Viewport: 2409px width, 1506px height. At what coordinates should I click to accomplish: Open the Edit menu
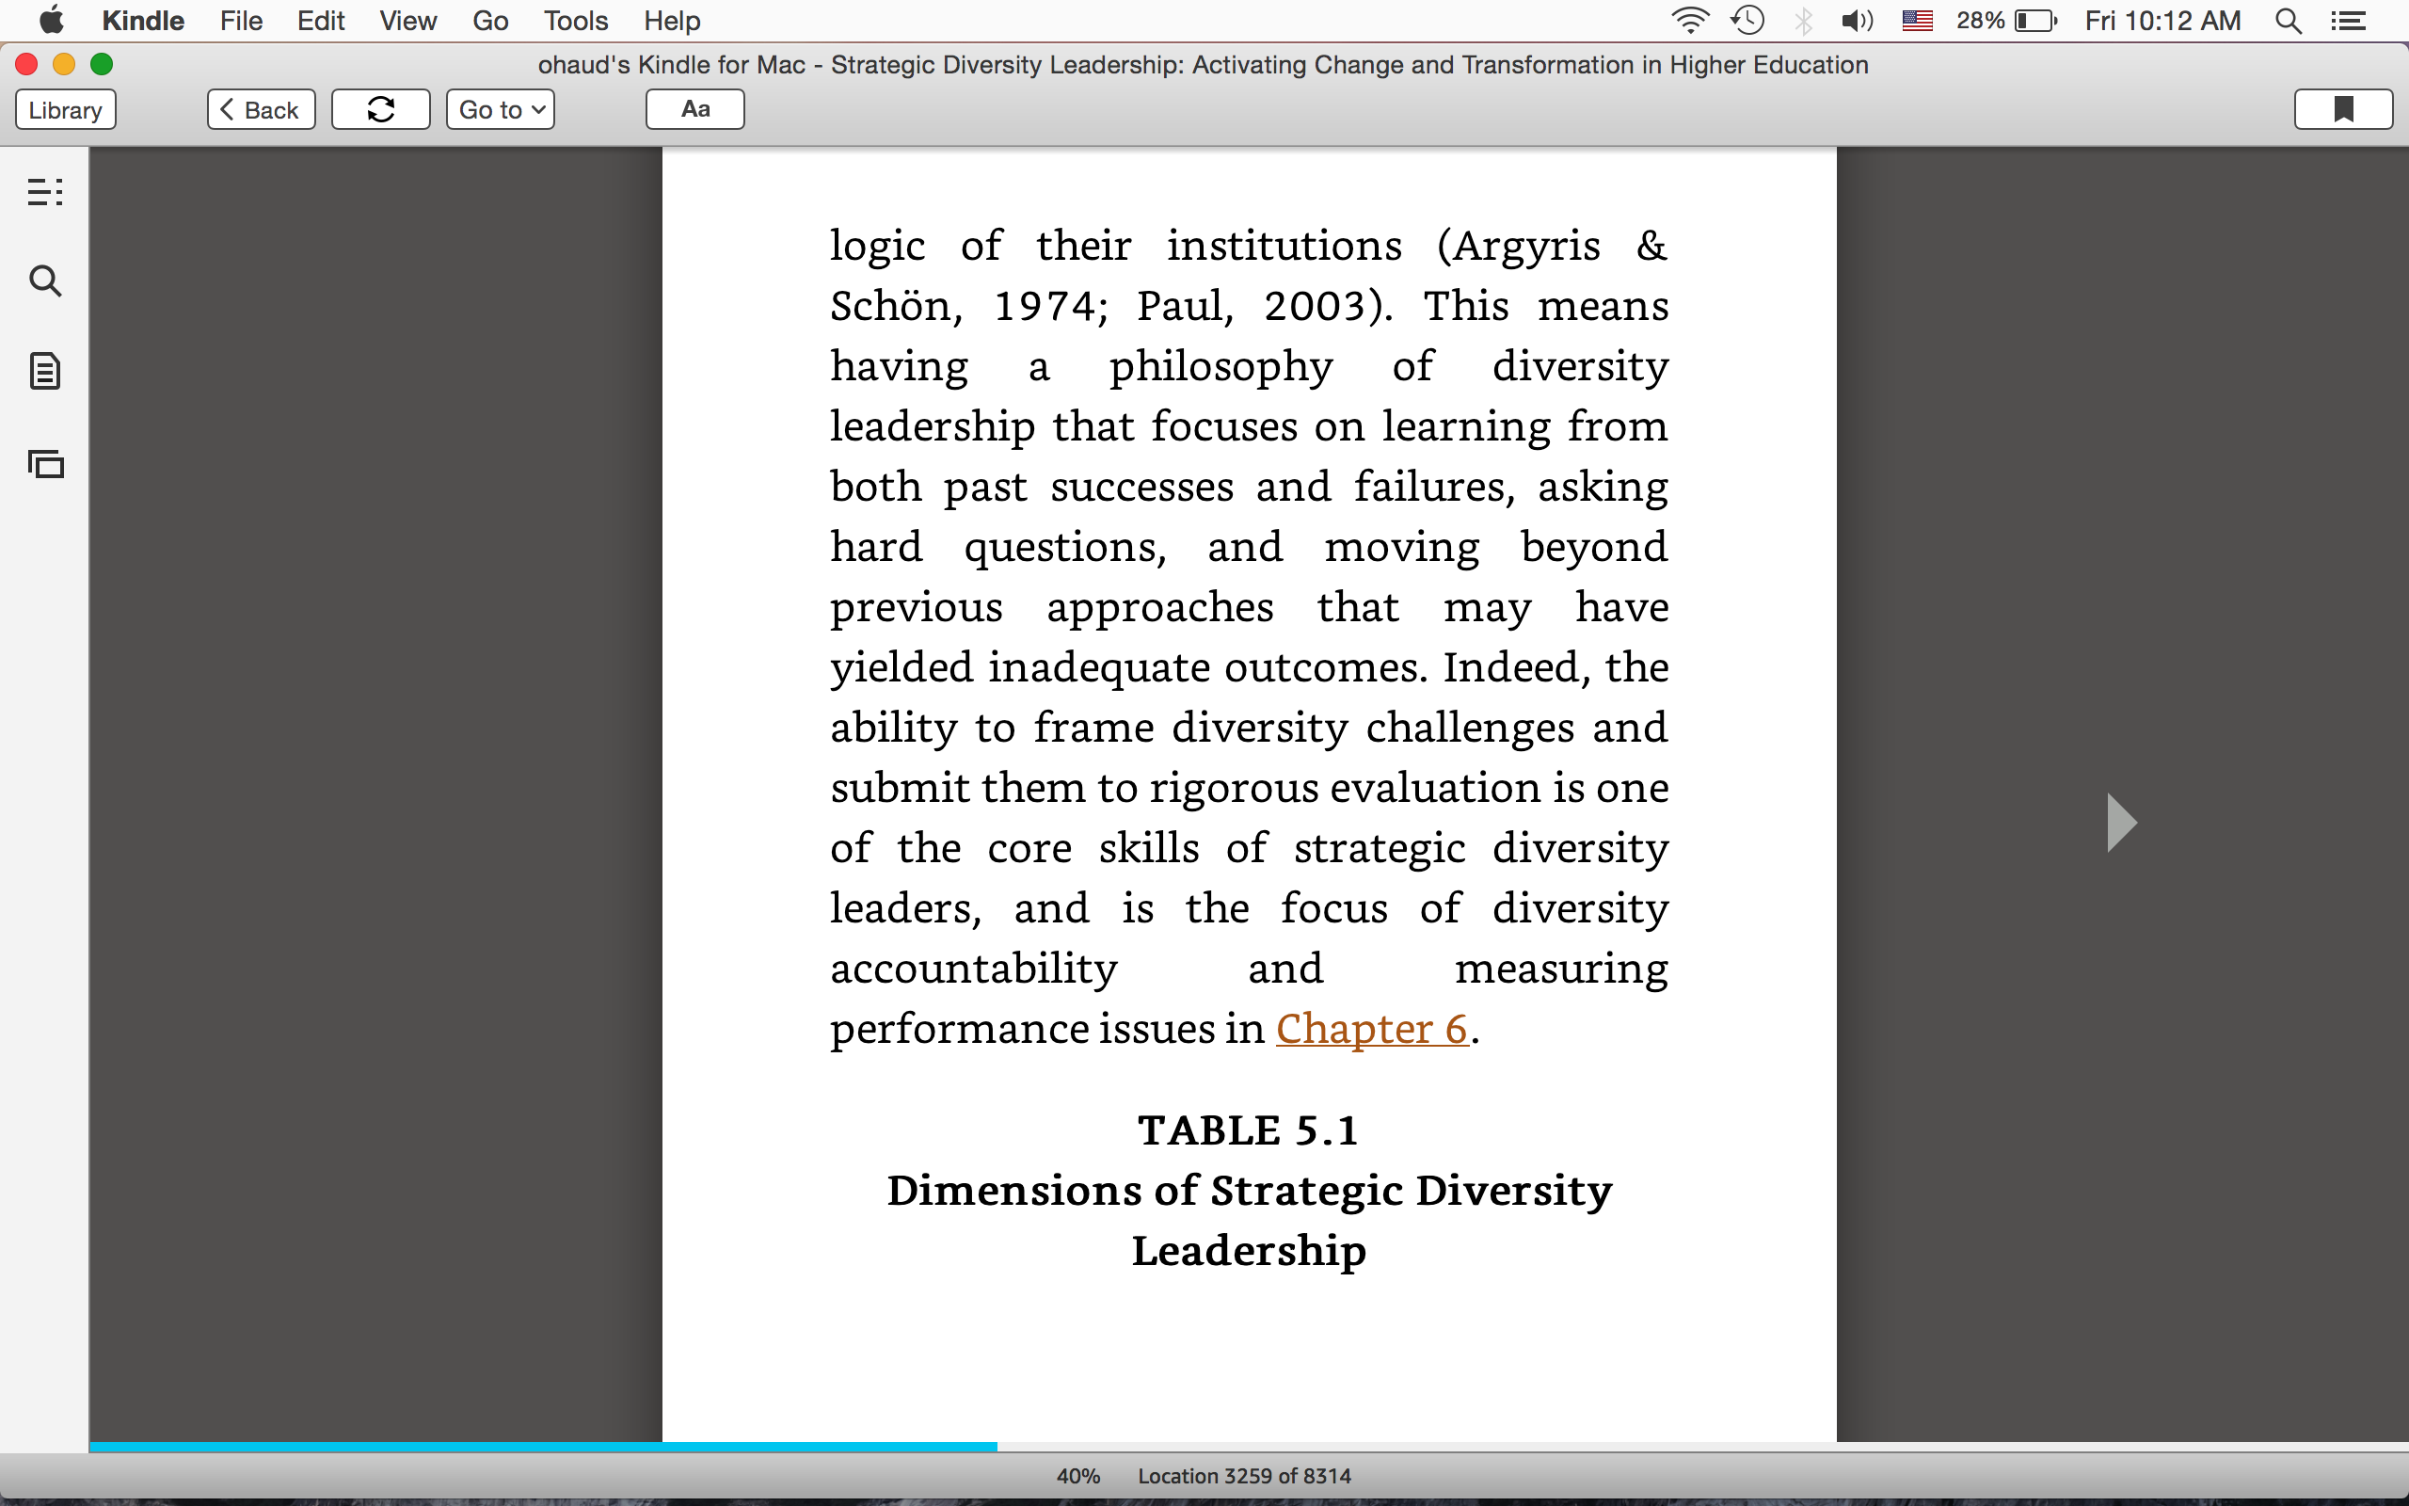click(x=321, y=21)
